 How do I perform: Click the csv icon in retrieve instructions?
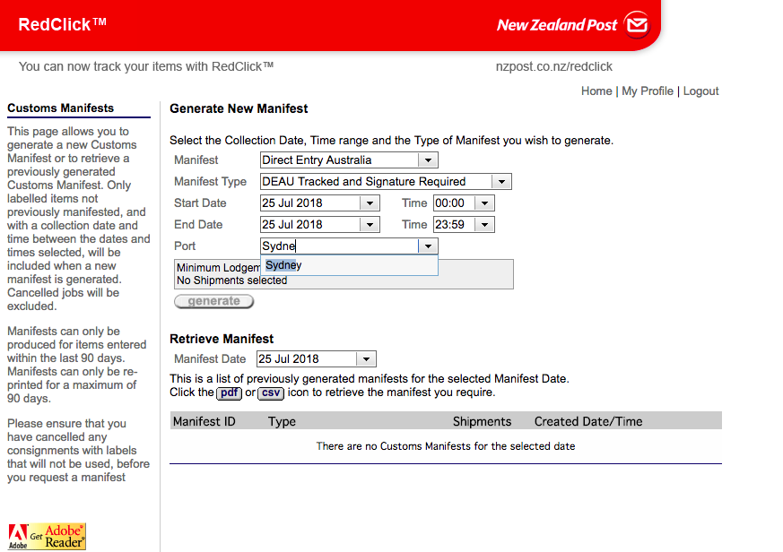271,392
